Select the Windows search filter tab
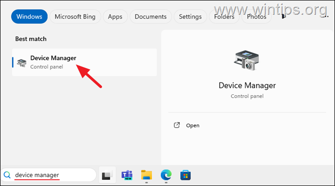 point(29,17)
